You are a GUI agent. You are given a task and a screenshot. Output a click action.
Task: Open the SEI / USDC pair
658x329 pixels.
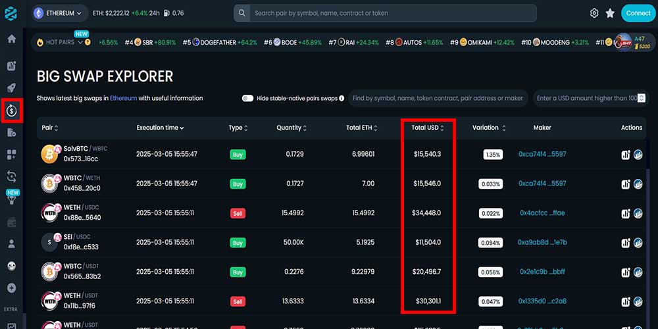pos(77,237)
